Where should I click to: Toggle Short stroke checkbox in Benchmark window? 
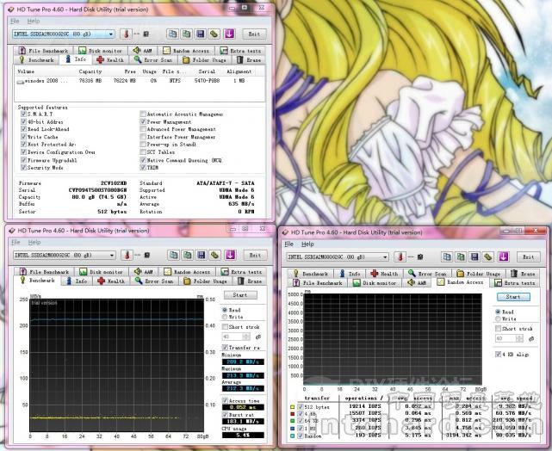click(225, 327)
